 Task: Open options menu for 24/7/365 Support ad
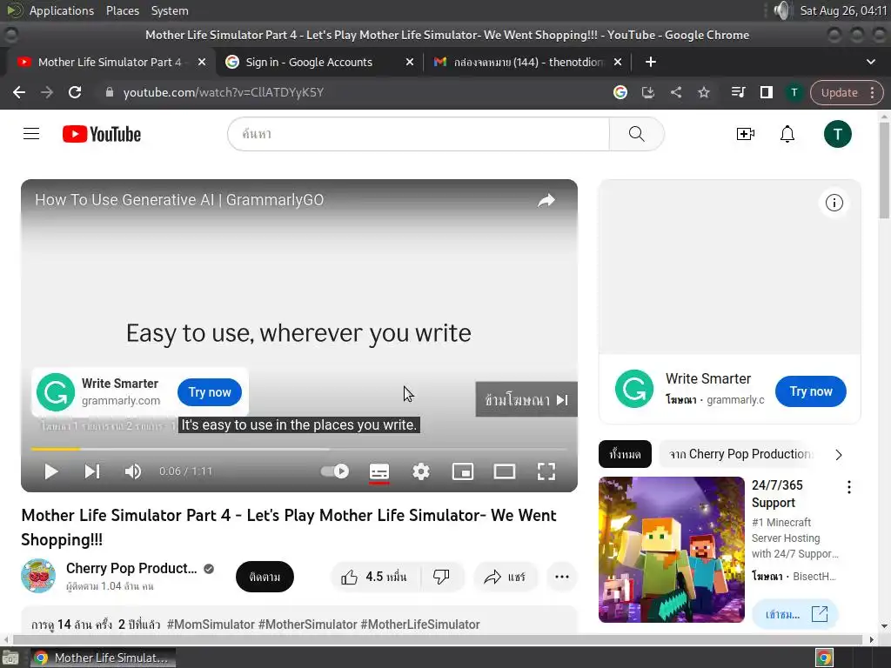pyautogui.click(x=849, y=487)
